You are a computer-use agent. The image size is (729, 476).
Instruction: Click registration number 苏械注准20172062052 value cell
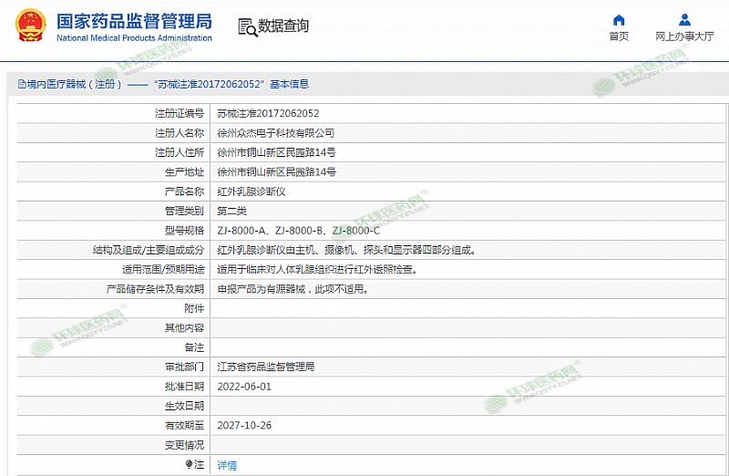click(x=268, y=114)
